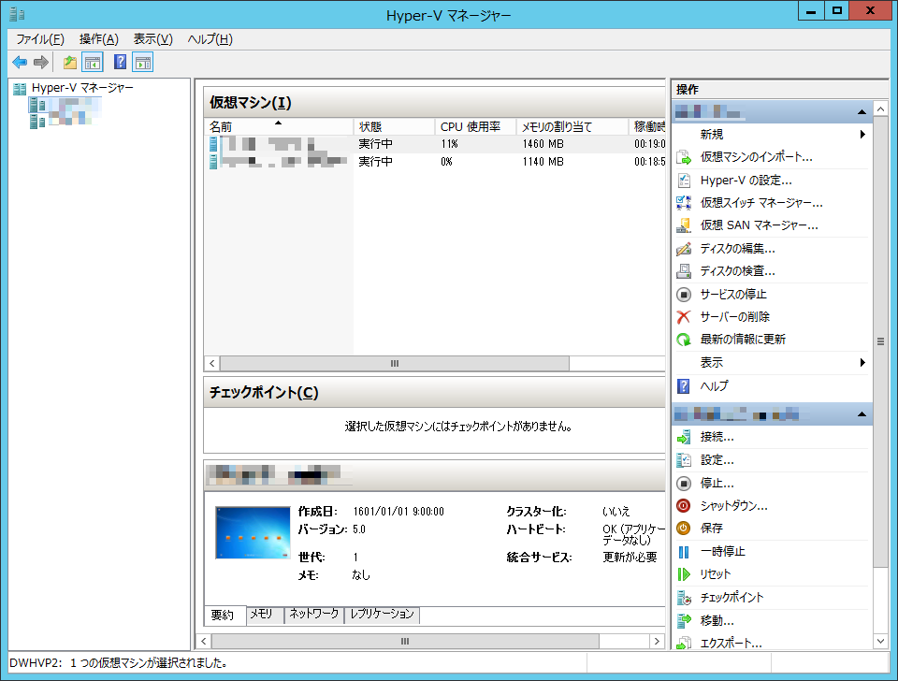This screenshot has width=898, height=681.
Task: Click the Up one level folder icon
Action: click(70, 62)
